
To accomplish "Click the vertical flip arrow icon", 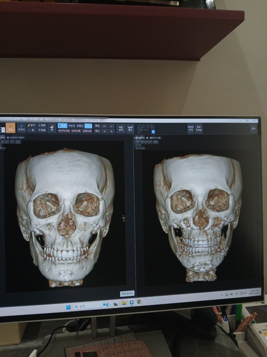I will pyautogui.click(x=111, y=131).
